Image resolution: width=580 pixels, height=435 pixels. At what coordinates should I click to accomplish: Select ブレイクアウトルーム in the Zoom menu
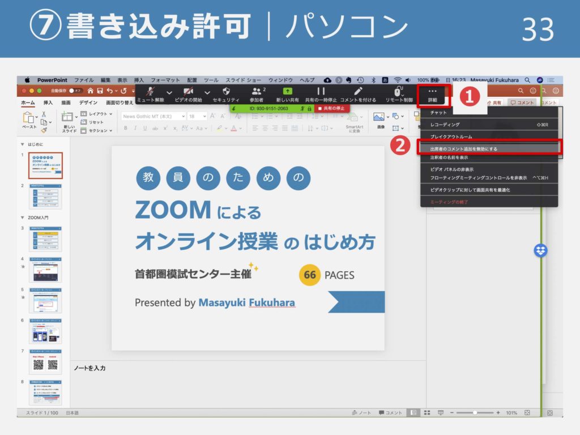tap(489, 137)
